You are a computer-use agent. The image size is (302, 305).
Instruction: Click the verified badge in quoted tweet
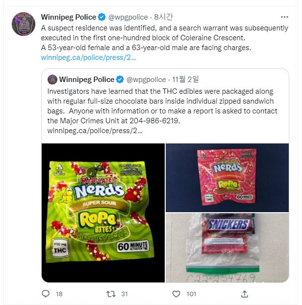(x=120, y=80)
